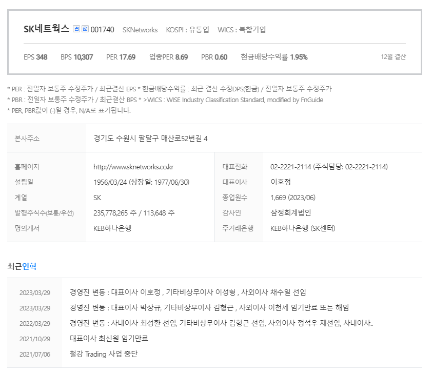Select the stock code 001740

102,30
